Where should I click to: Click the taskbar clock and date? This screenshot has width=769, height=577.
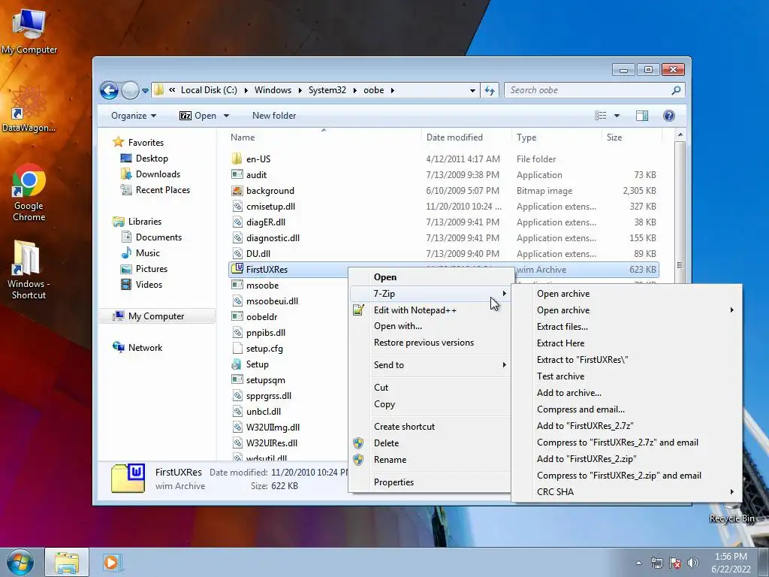731,563
